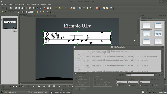This screenshot has width=167, height=94.
Task: Click the previous arrow button in editor
Action: [77, 90]
